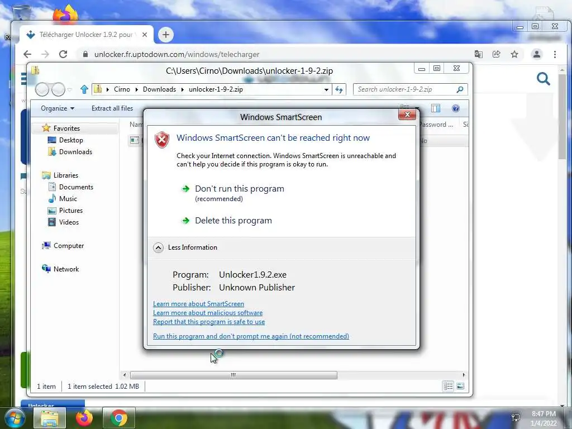
Task: Click the Explorer refresh address button
Action: point(339,89)
